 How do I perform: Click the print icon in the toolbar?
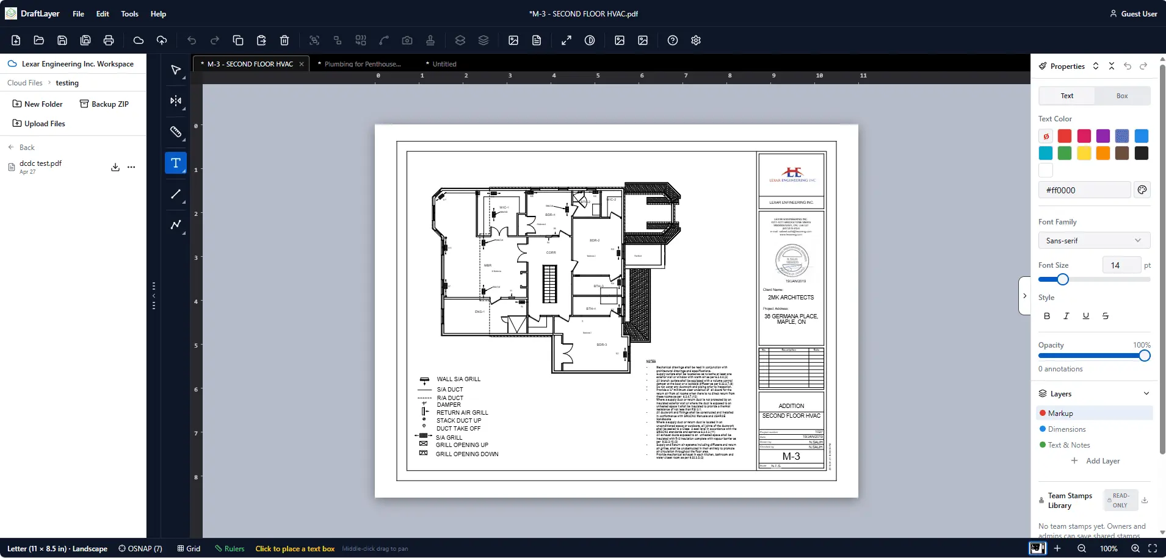[109, 40]
